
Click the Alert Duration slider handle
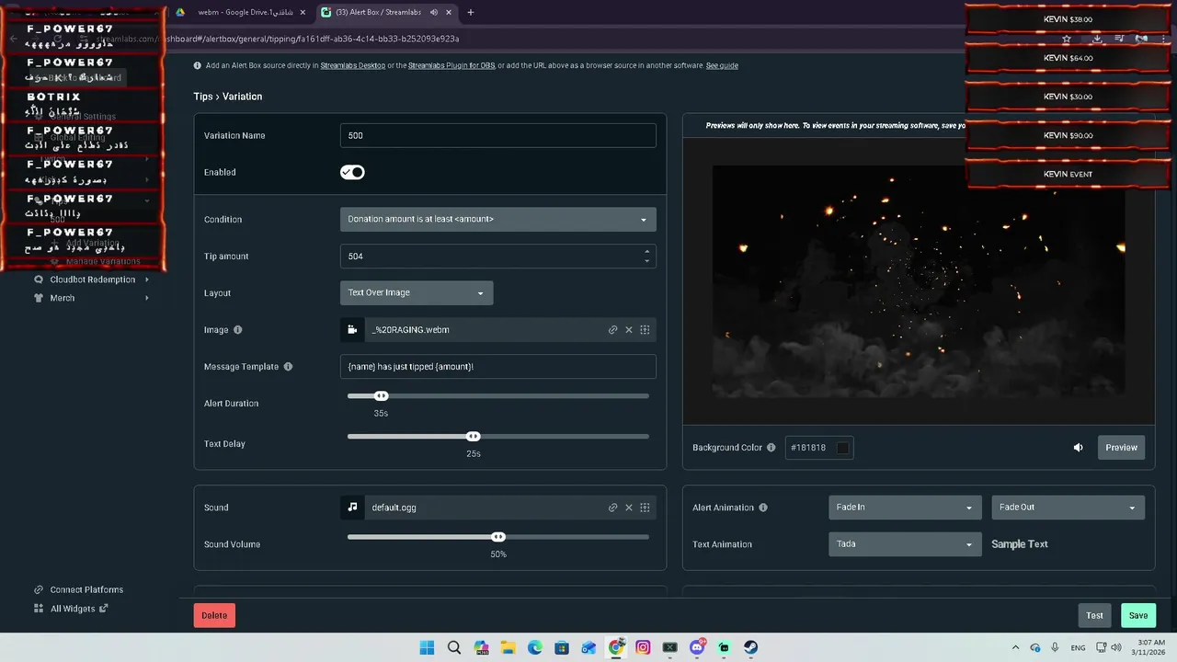[x=381, y=396]
